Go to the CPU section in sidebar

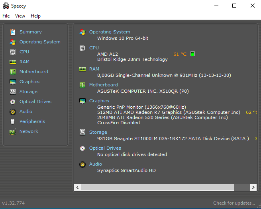click(24, 52)
